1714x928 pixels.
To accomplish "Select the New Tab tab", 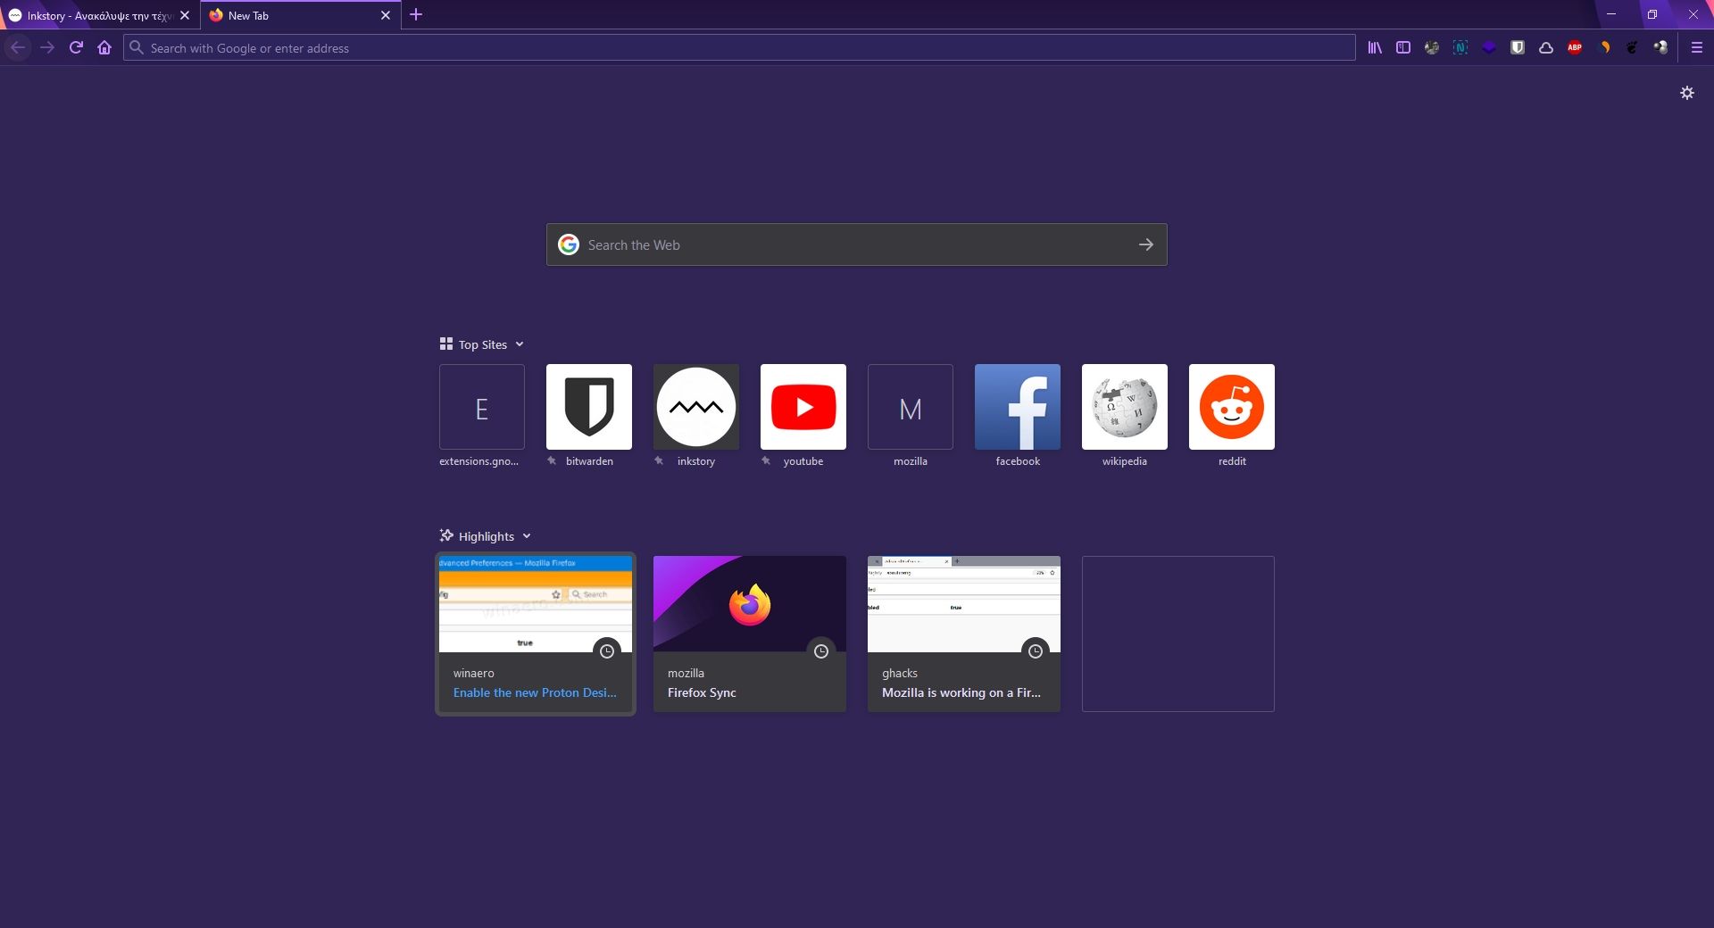I will (286, 15).
